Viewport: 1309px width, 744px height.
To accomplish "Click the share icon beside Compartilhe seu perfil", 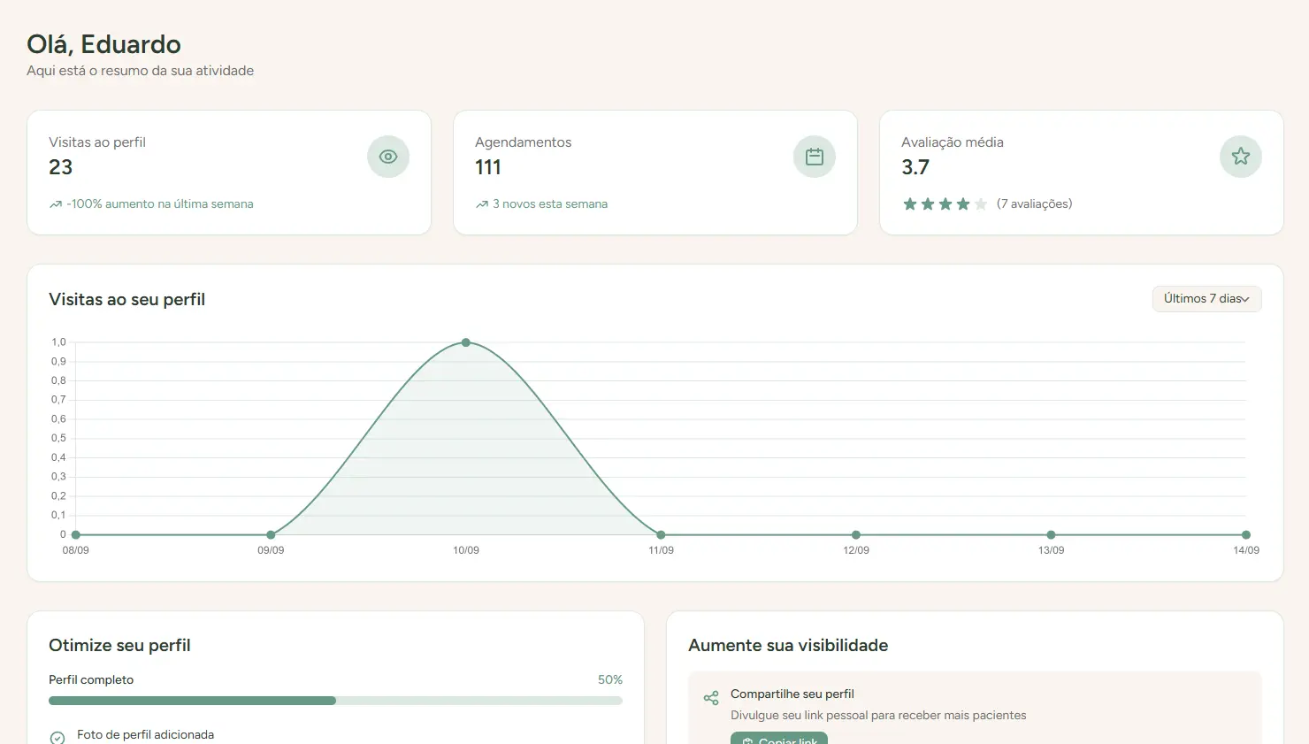I will [x=711, y=699].
